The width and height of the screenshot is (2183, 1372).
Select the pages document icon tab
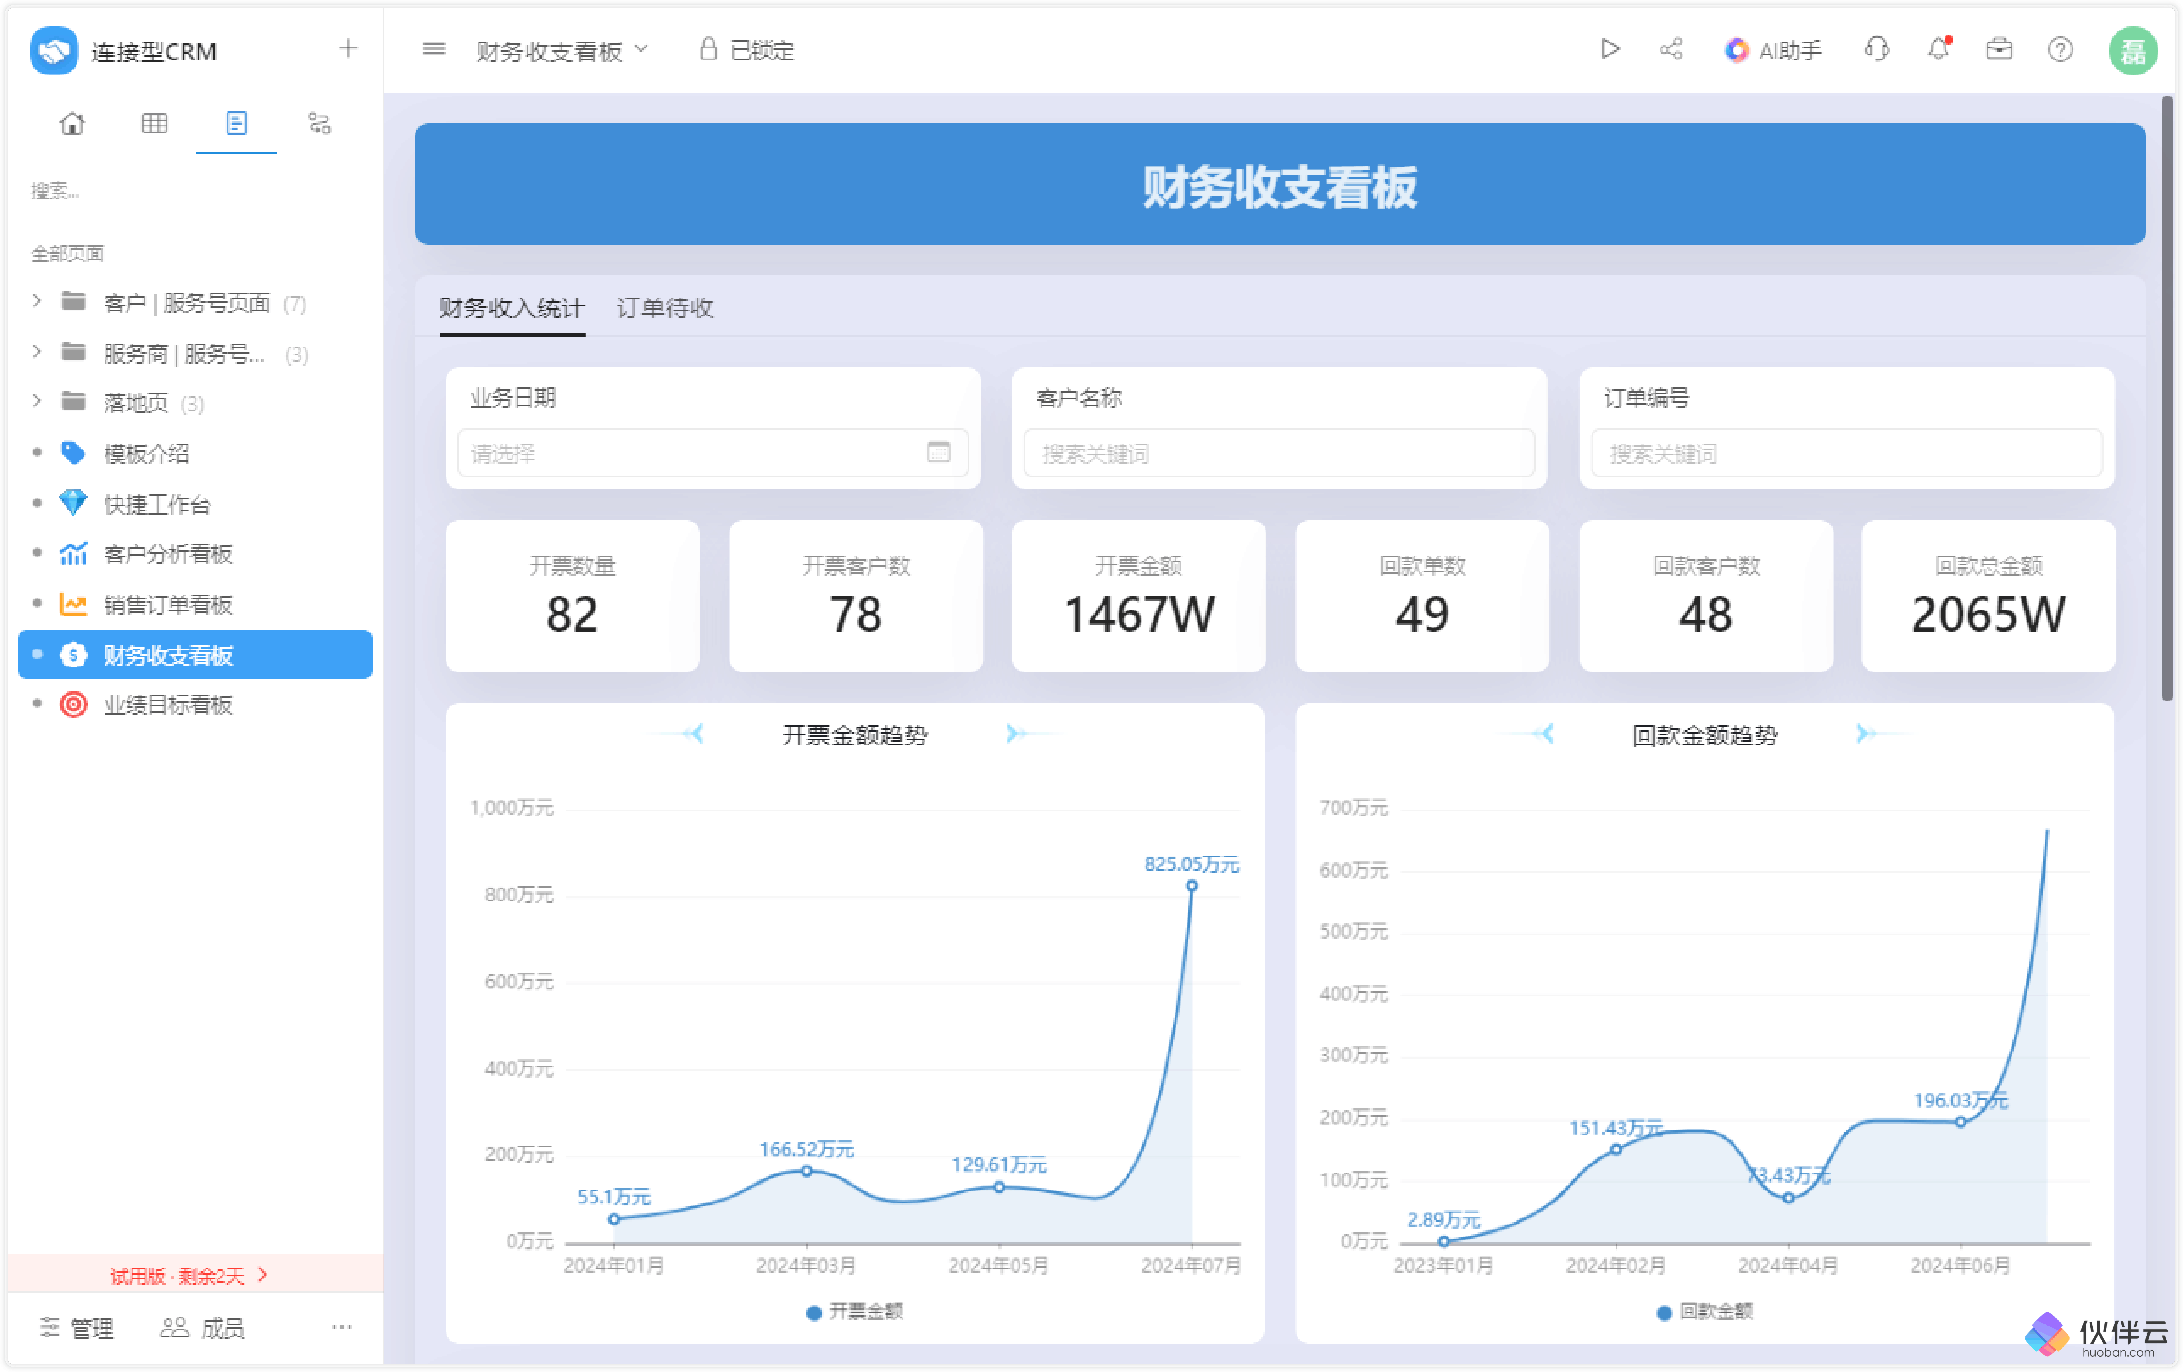coord(237,123)
